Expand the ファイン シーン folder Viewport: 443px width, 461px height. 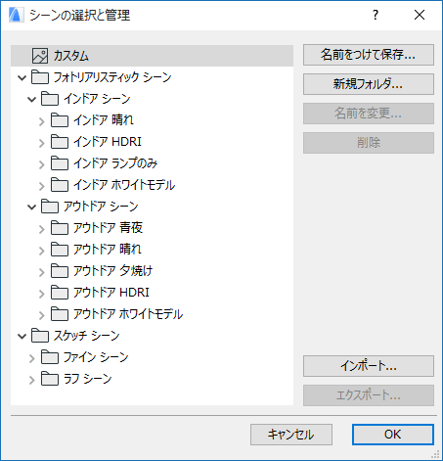(31, 358)
